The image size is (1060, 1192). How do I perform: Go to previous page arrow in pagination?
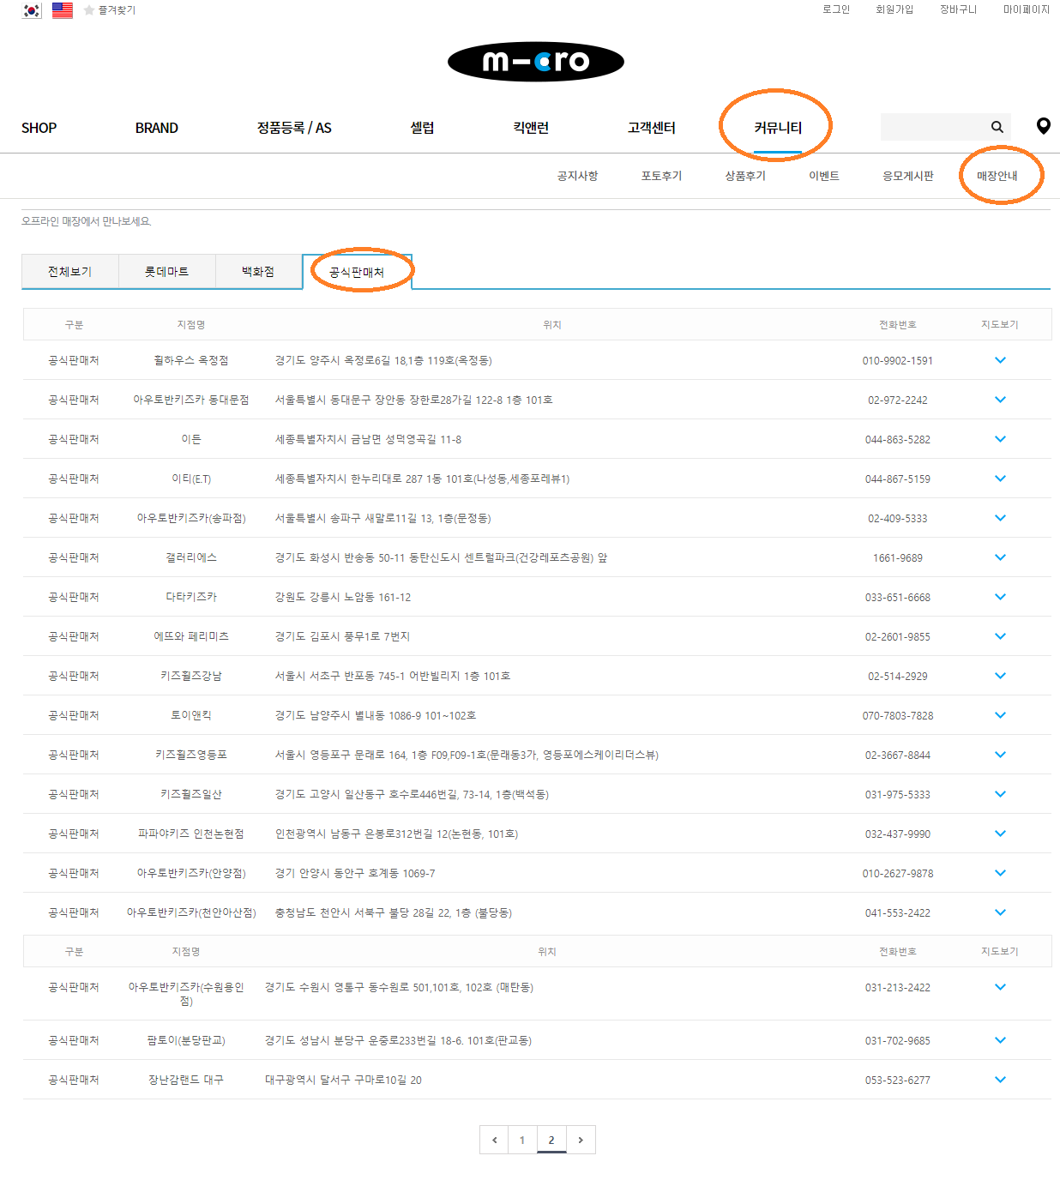click(494, 1140)
